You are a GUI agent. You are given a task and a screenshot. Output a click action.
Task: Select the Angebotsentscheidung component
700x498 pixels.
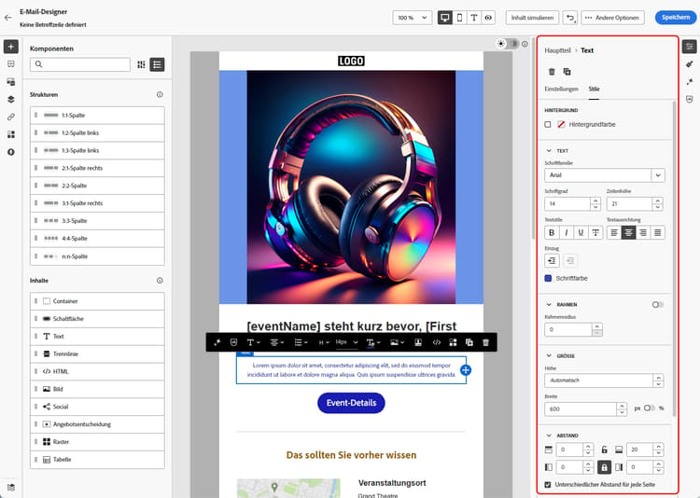click(x=97, y=424)
